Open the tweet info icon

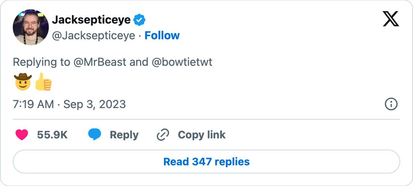tap(391, 104)
